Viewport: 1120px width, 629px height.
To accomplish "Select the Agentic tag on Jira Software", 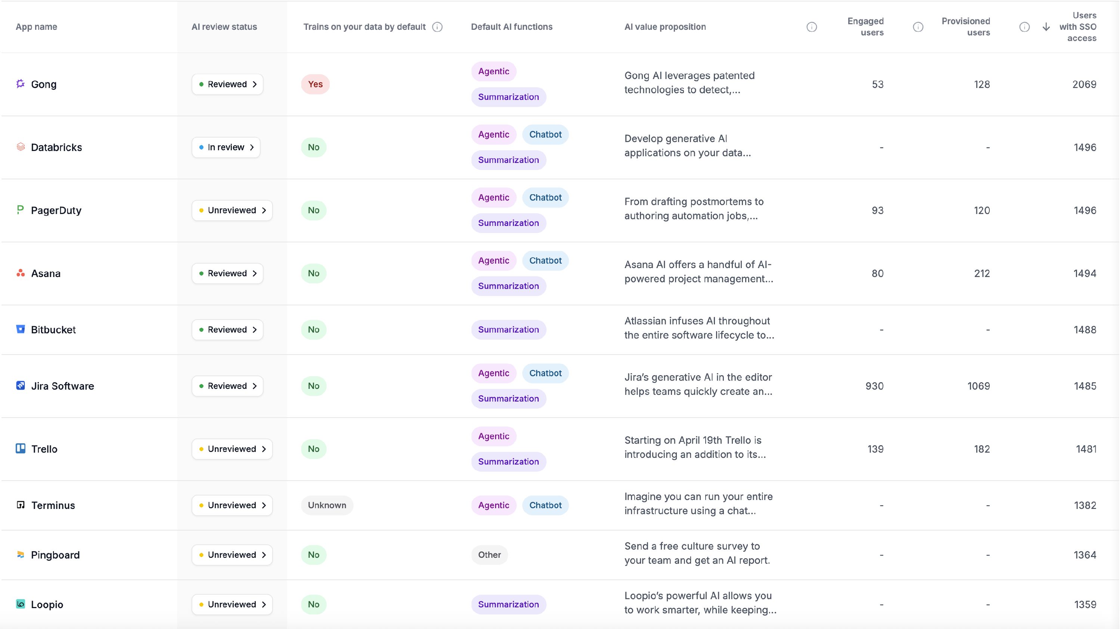I will pyautogui.click(x=494, y=373).
